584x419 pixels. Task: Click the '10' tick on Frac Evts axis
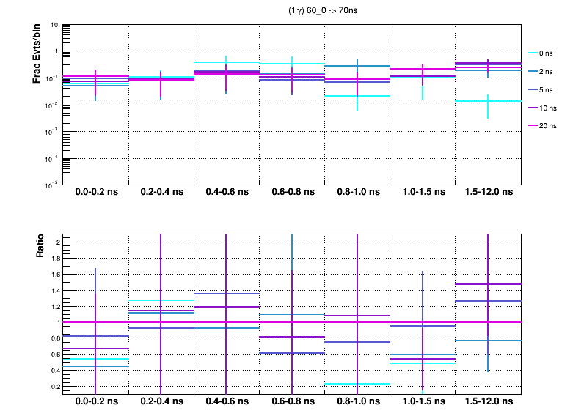[54, 26]
